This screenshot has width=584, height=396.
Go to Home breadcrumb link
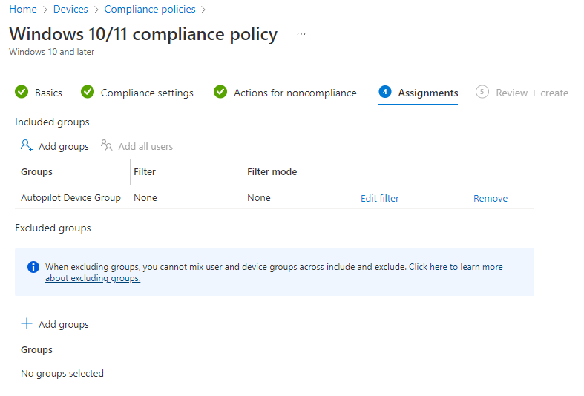click(x=23, y=10)
